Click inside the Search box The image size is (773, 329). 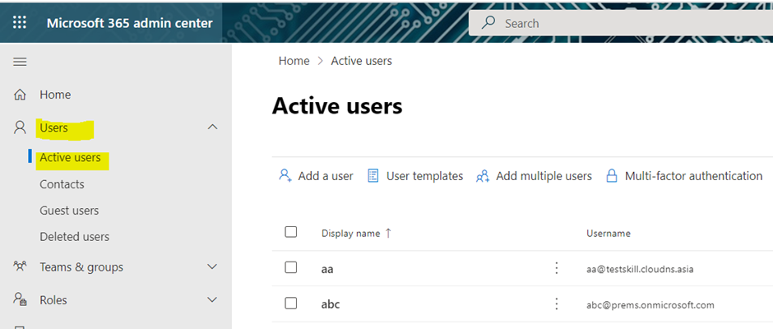621,23
